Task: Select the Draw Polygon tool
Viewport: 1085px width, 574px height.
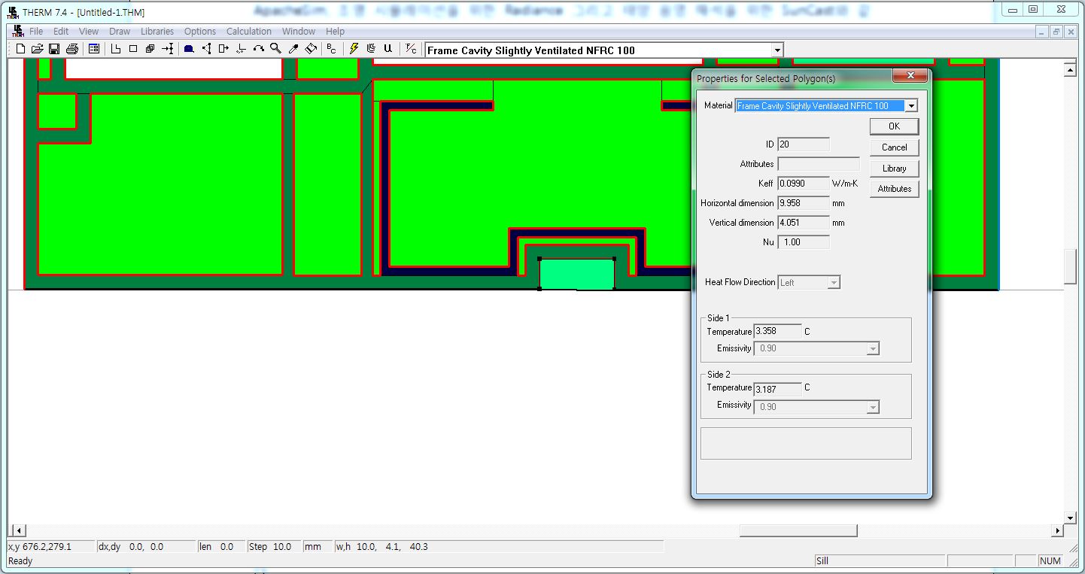Action: click(116, 49)
